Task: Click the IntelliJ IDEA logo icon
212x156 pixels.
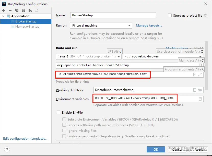Action: pos(4,4)
